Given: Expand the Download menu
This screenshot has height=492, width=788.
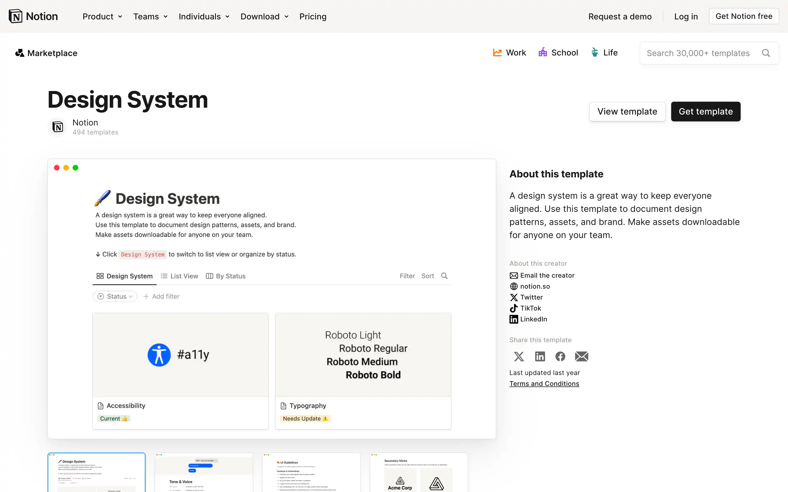Looking at the screenshot, I should point(264,16).
